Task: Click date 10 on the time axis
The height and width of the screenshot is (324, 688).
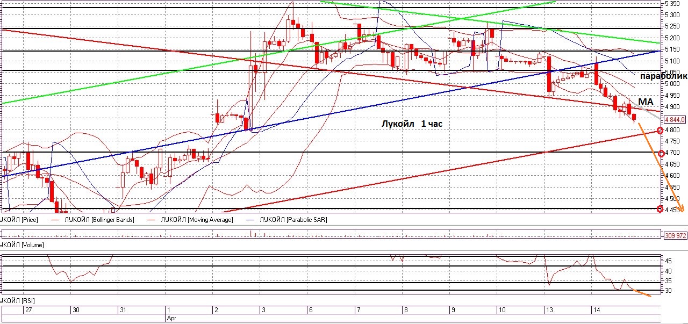Action: coord(501,310)
